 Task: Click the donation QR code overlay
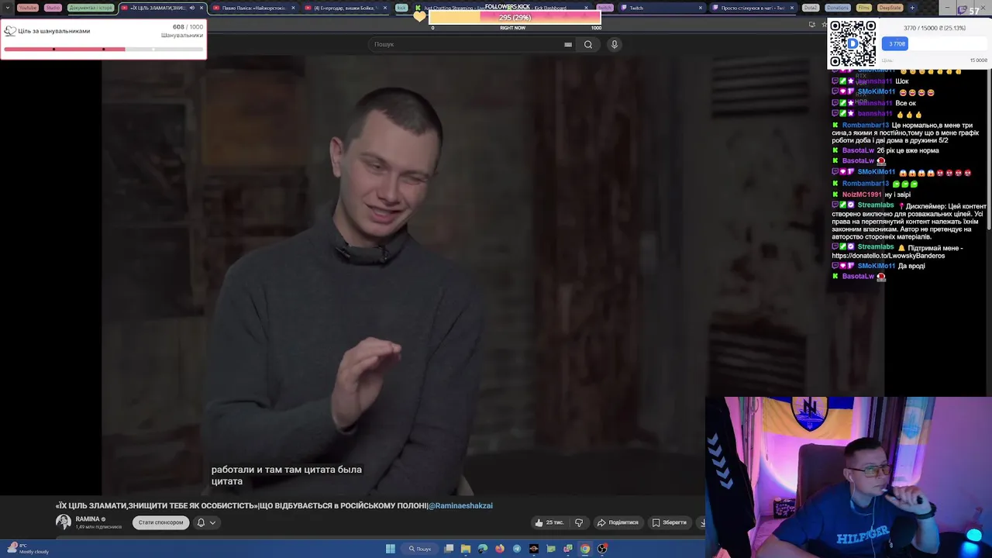click(x=852, y=43)
